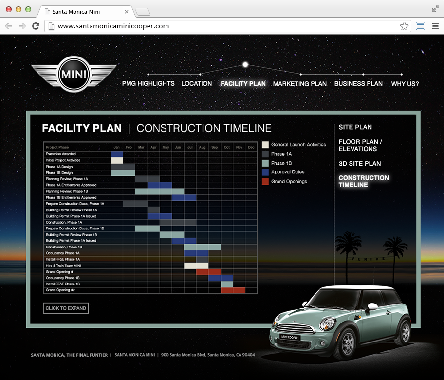Click the Grand Openings legend swatch
Viewport: 444px width, 380px height.
[x=265, y=181]
